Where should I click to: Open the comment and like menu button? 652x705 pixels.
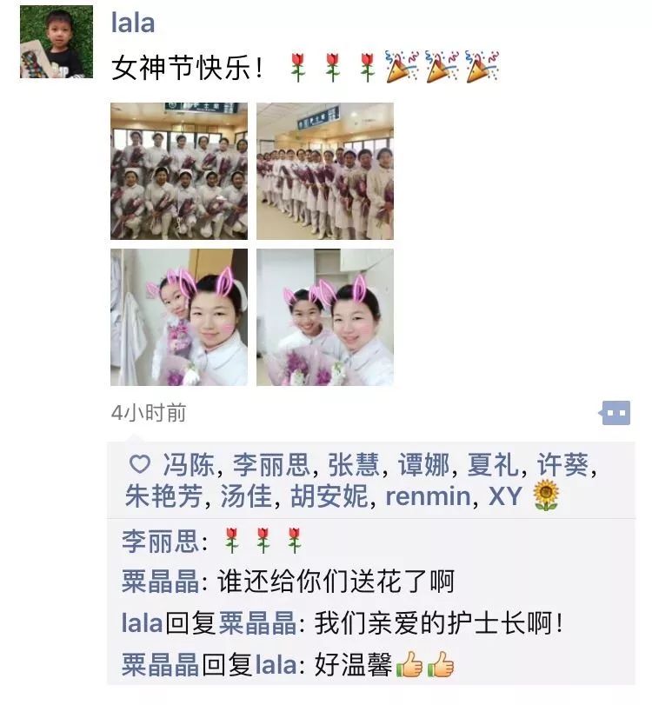pos(615,413)
